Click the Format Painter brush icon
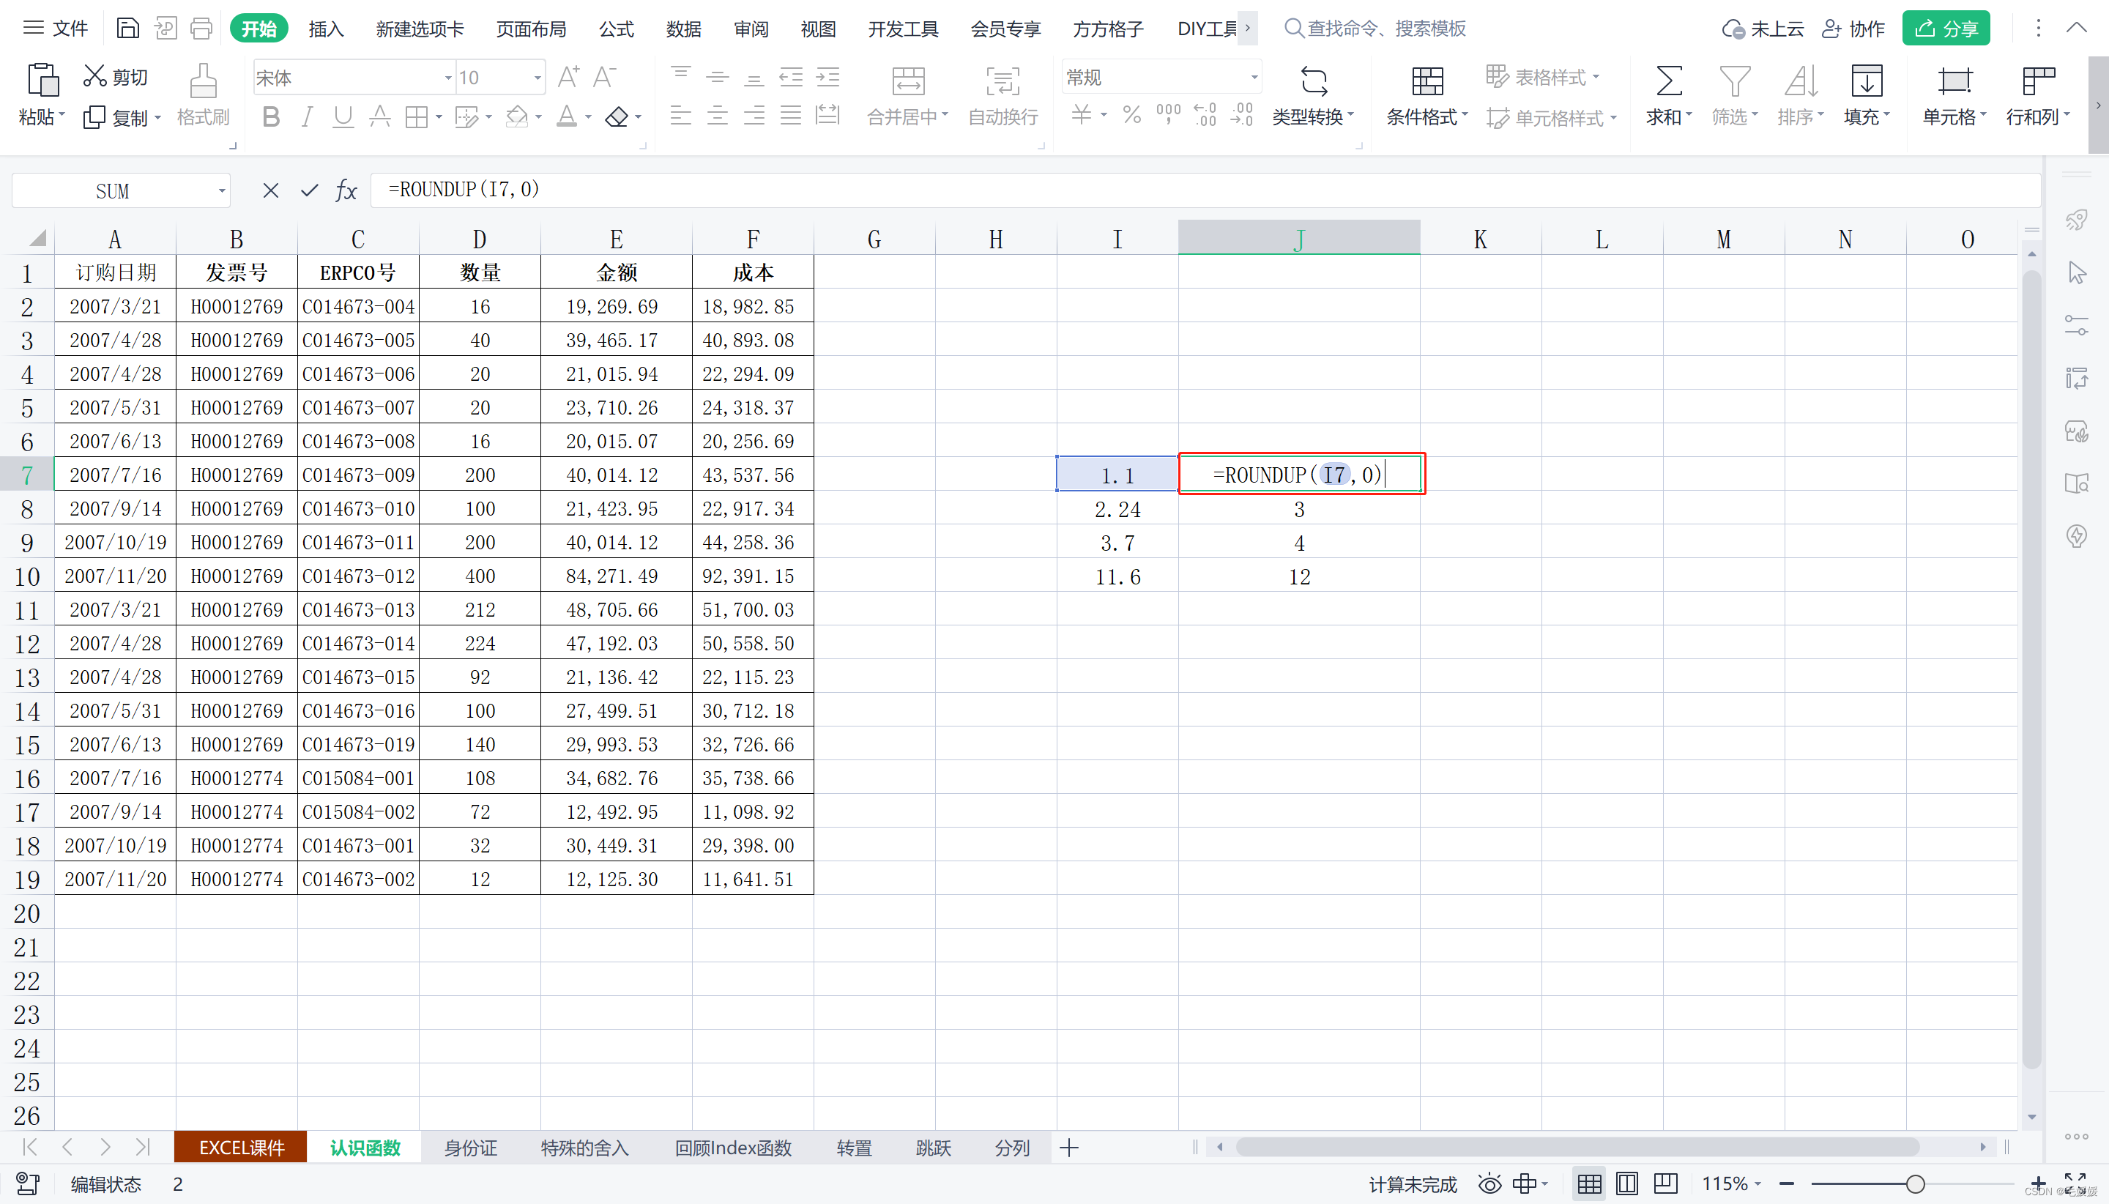This screenshot has height=1204, width=2109. [x=204, y=81]
